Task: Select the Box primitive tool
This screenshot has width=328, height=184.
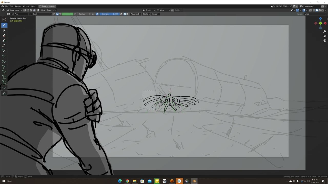Action: pyautogui.click(x=4, y=77)
